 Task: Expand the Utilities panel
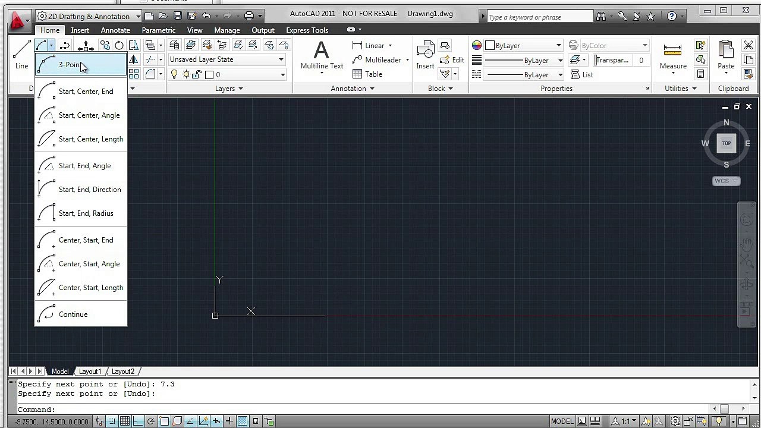681,89
